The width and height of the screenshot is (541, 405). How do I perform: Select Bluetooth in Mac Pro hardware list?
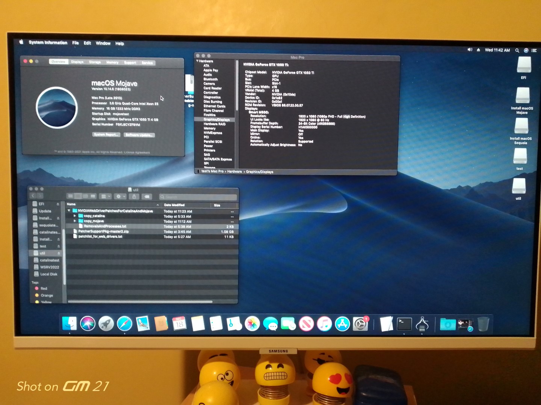point(210,79)
